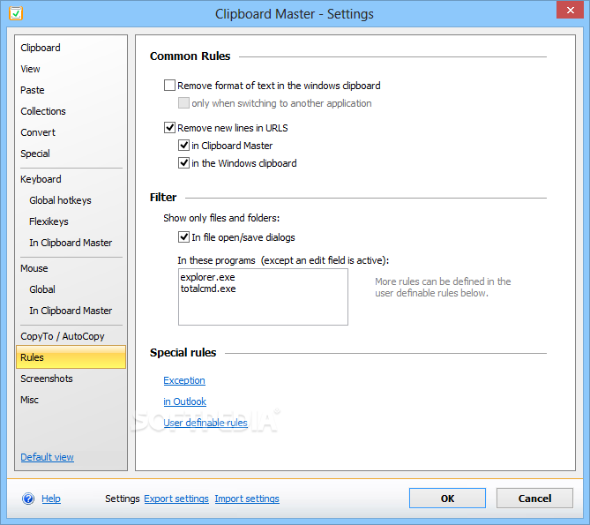Screen dimensions: 590x525
Task: Click the Clipboard Master app icon in title bar
Action: [x=16, y=13]
